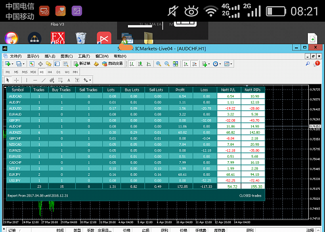Open the Profiles toolbar icon
The height and width of the screenshot is (232, 325).
click(19, 64)
